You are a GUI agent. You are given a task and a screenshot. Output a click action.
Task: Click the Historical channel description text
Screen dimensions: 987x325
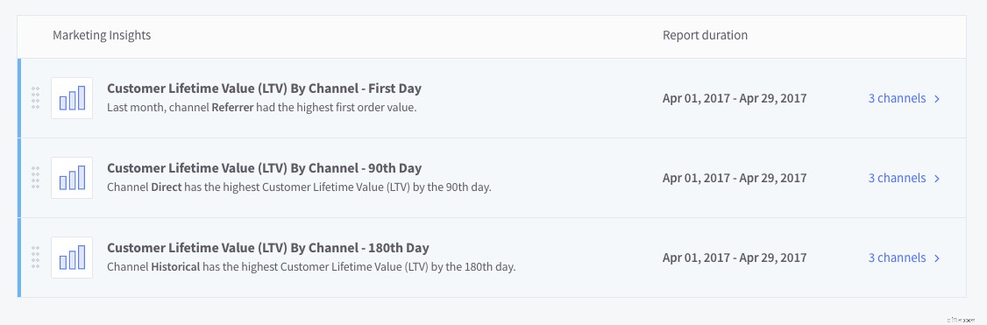tap(311, 266)
